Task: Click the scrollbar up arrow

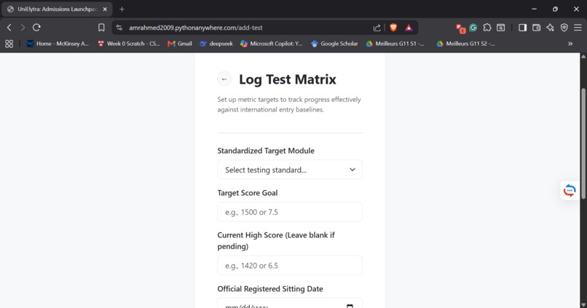Action: 583,57
